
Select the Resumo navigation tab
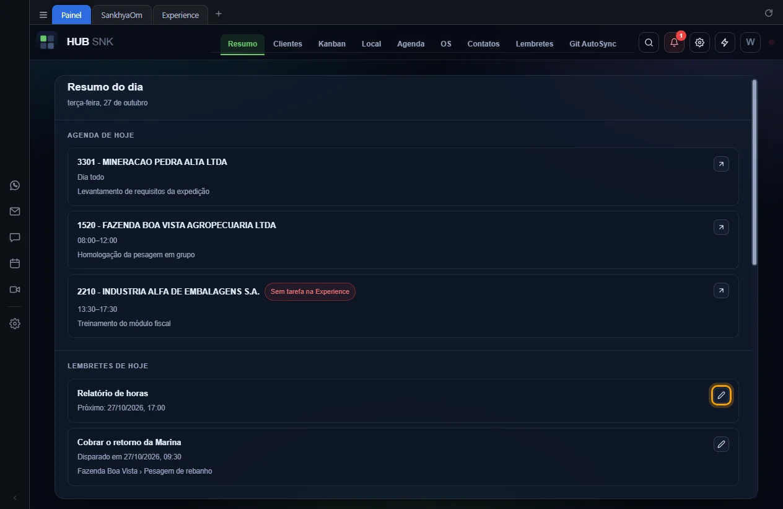242,44
